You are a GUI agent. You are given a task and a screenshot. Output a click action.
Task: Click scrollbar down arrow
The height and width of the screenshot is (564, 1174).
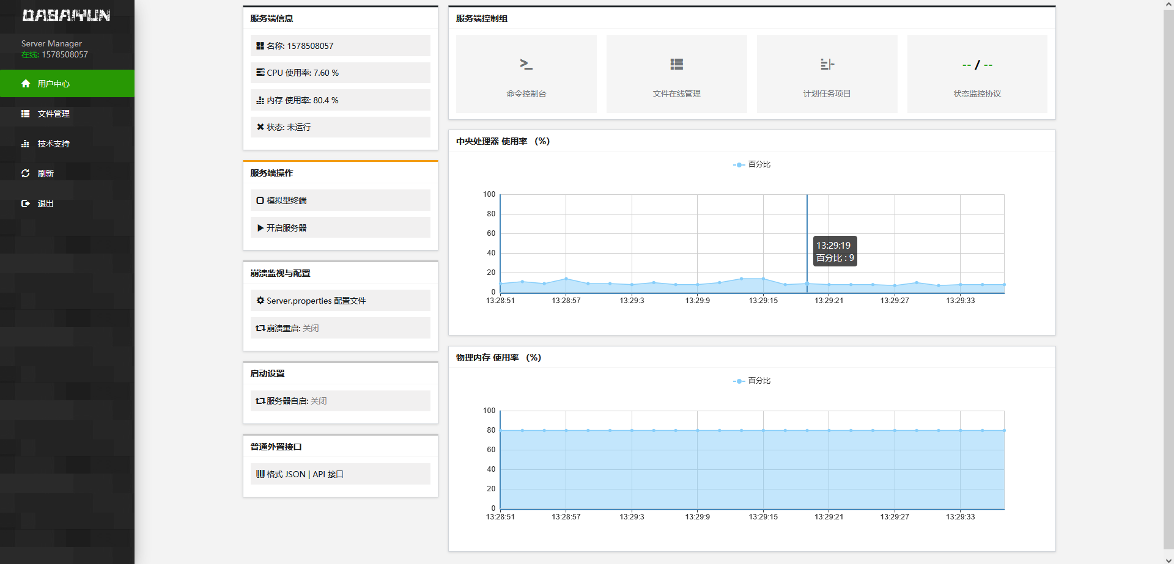pos(1168,559)
